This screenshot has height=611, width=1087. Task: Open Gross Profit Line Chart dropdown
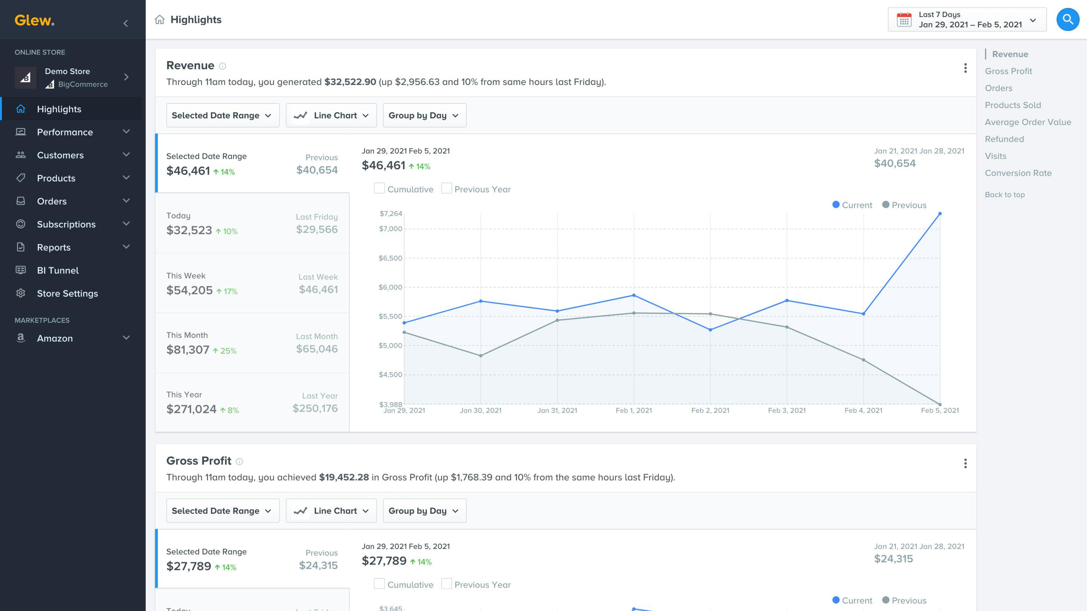tap(331, 511)
